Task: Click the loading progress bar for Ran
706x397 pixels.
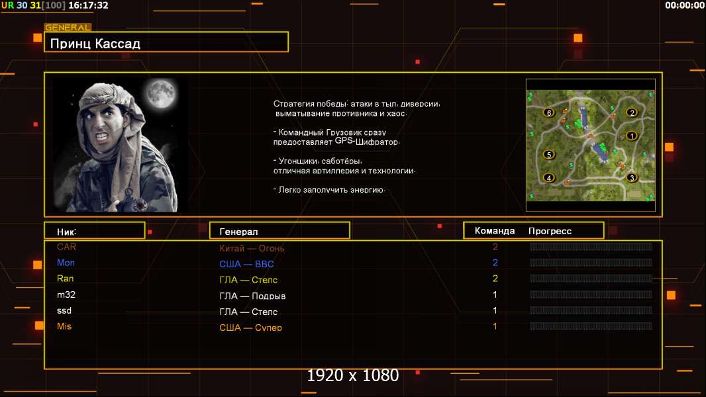Action: (591, 279)
